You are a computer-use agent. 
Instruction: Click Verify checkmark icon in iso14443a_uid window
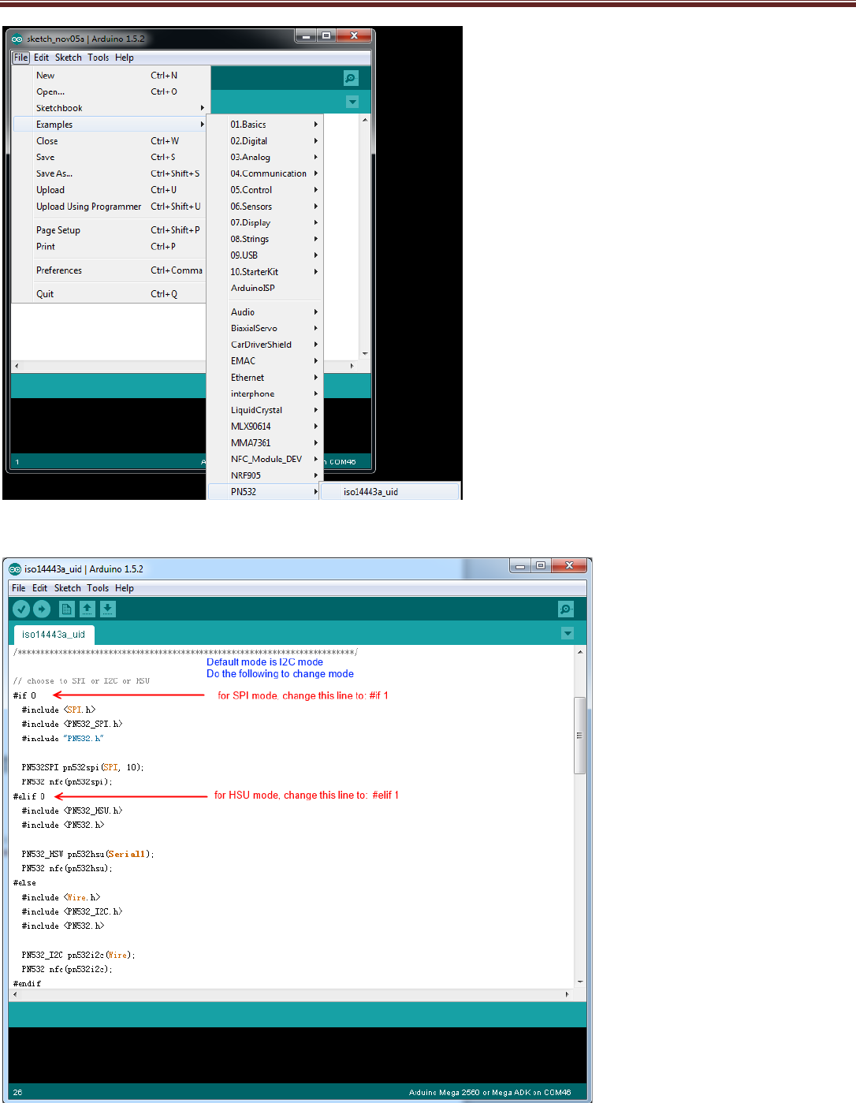(x=21, y=609)
